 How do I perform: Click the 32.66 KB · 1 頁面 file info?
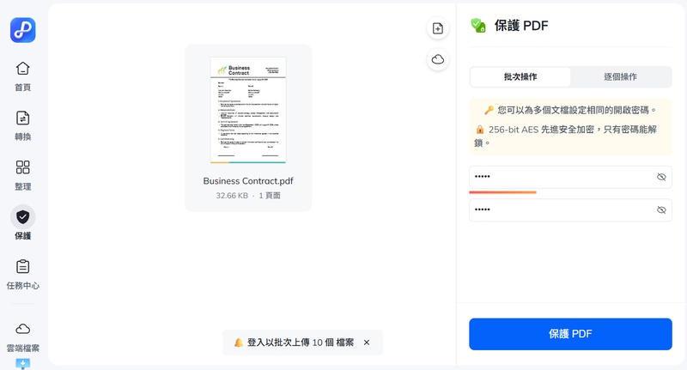[x=248, y=195]
